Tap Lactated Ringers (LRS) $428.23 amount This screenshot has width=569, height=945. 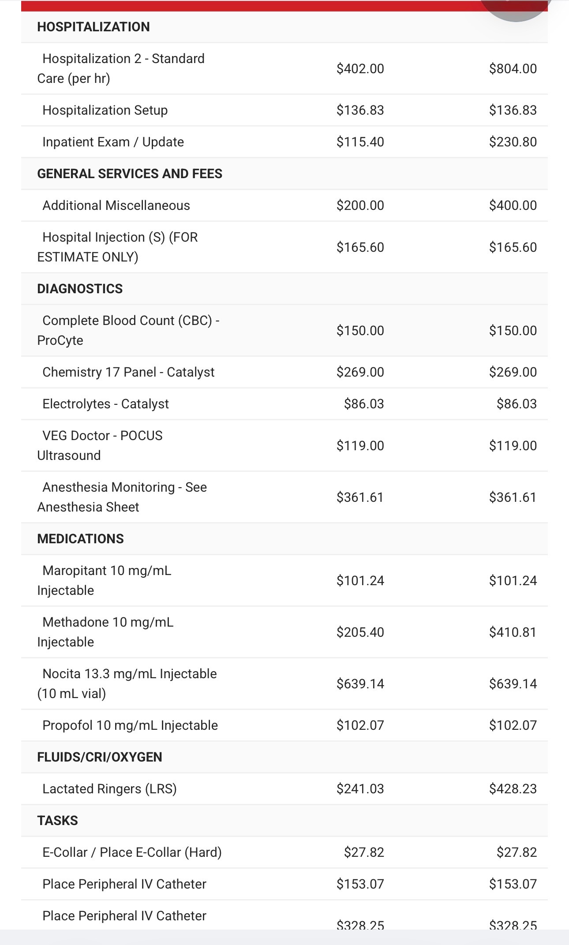(513, 789)
